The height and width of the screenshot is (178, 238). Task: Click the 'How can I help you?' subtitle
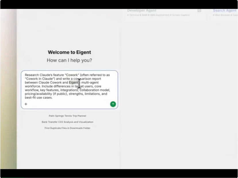69,60
